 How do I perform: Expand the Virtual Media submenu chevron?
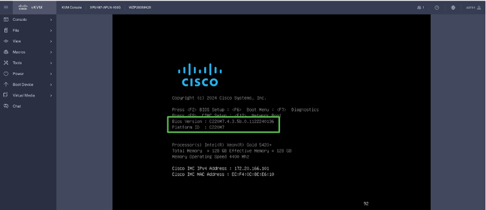coord(51,95)
